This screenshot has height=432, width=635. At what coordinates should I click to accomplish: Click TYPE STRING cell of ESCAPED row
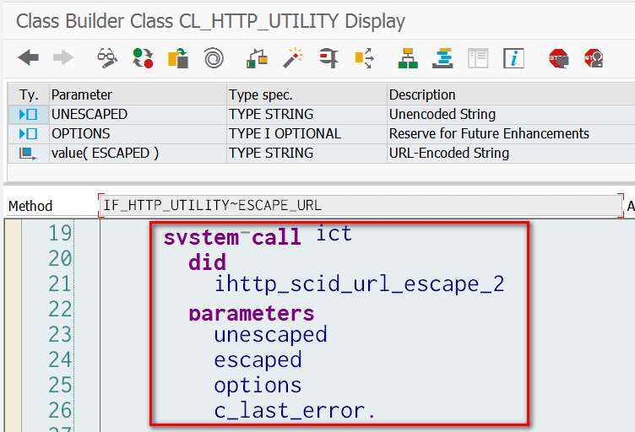pyautogui.click(x=307, y=154)
